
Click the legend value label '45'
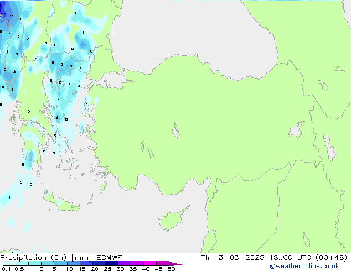(158, 269)
